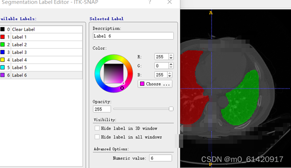Select the purple Label 6 swatch icon

(x=2, y=75)
